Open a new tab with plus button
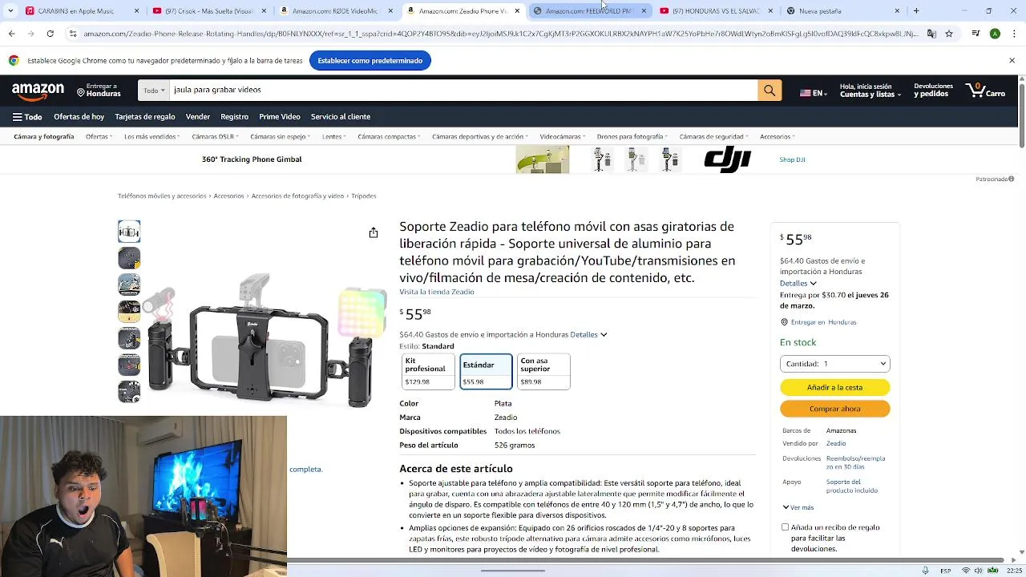This screenshot has height=577, width=1026. [916, 10]
